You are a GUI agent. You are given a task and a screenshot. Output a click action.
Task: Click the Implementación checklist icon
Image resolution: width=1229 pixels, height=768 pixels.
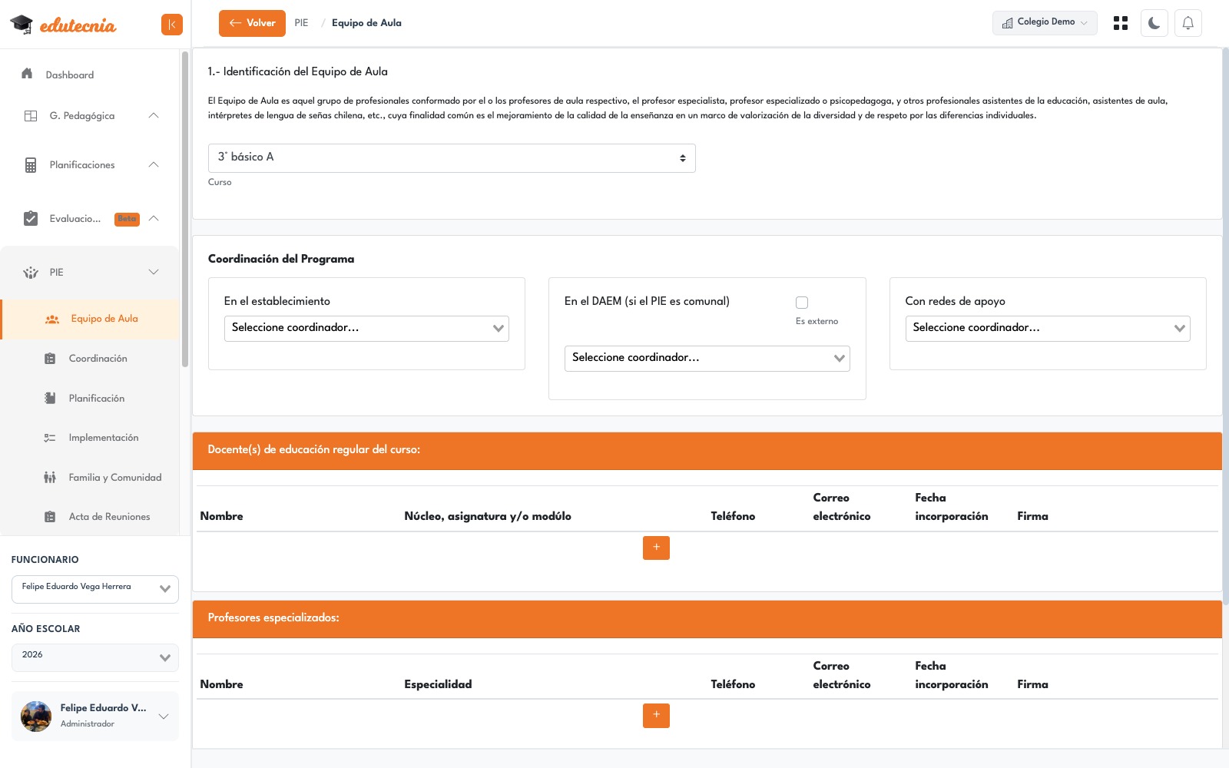(50, 438)
